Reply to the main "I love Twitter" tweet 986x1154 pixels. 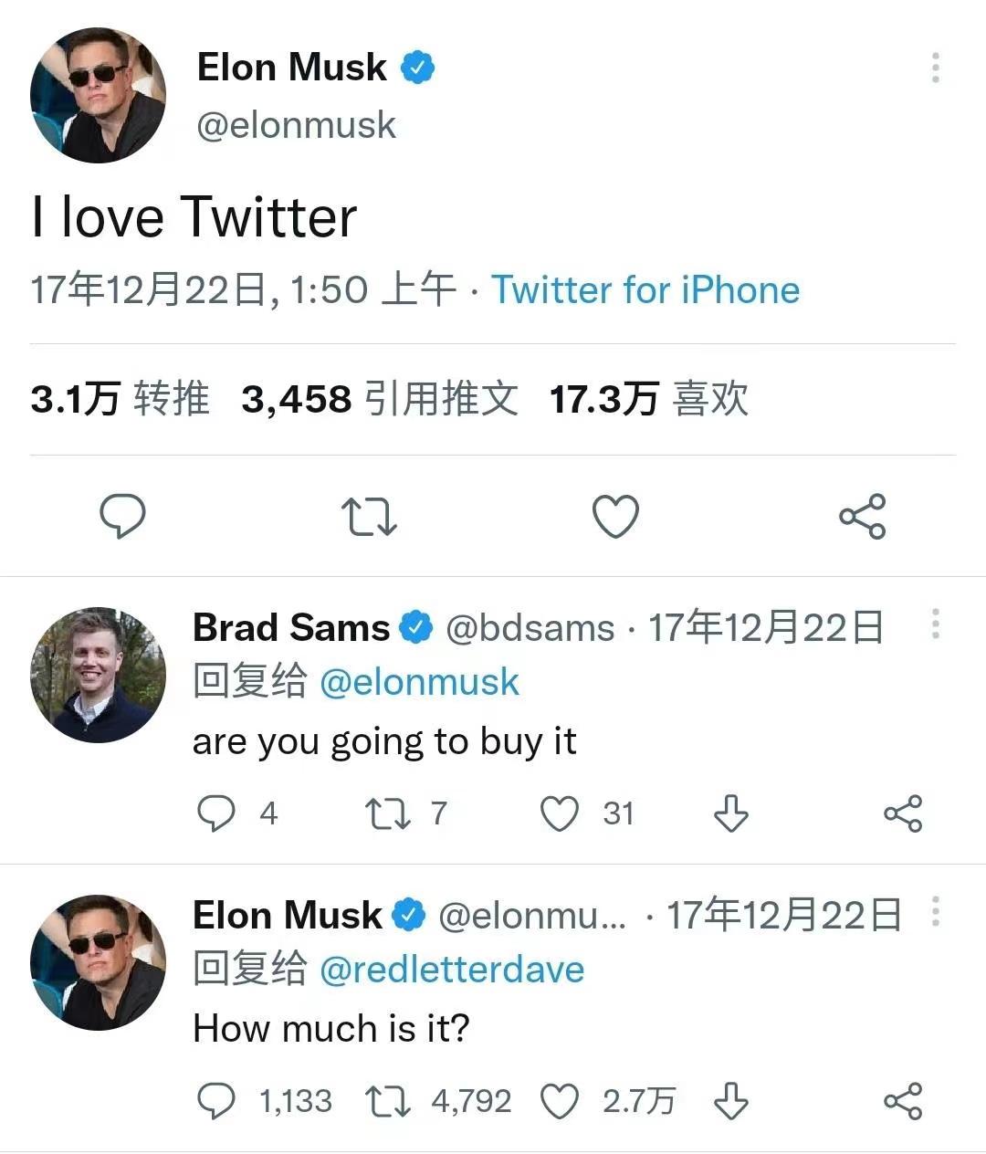click(122, 516)
